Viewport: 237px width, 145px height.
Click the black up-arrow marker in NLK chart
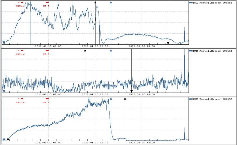[125, 98]
